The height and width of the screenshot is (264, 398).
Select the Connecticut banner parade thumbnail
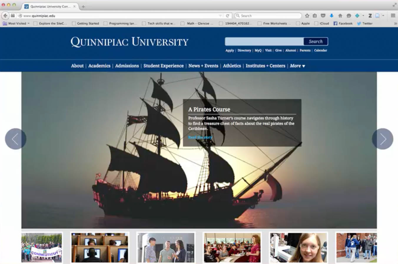pyautogui.click(x=42, y=248)
